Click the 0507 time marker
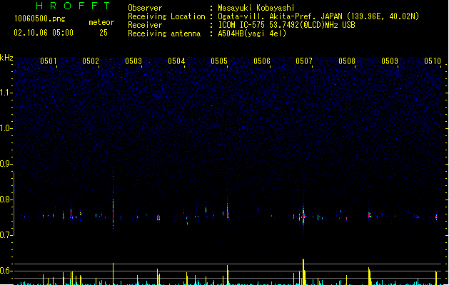Viewport: 449px width, 285px height. 304,61
